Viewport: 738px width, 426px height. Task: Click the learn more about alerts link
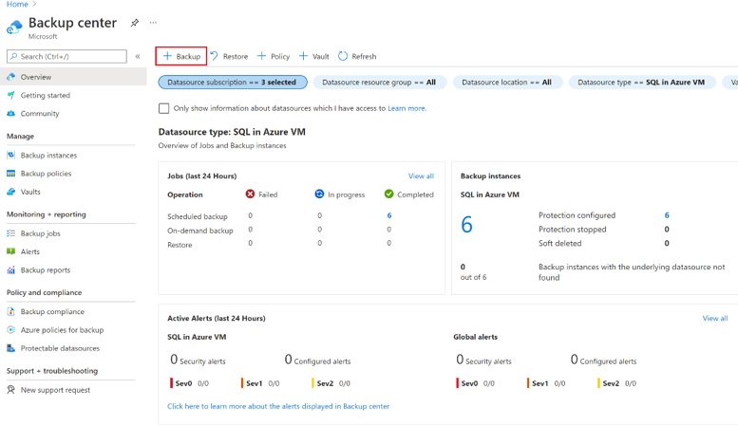(x=278, y=406)
